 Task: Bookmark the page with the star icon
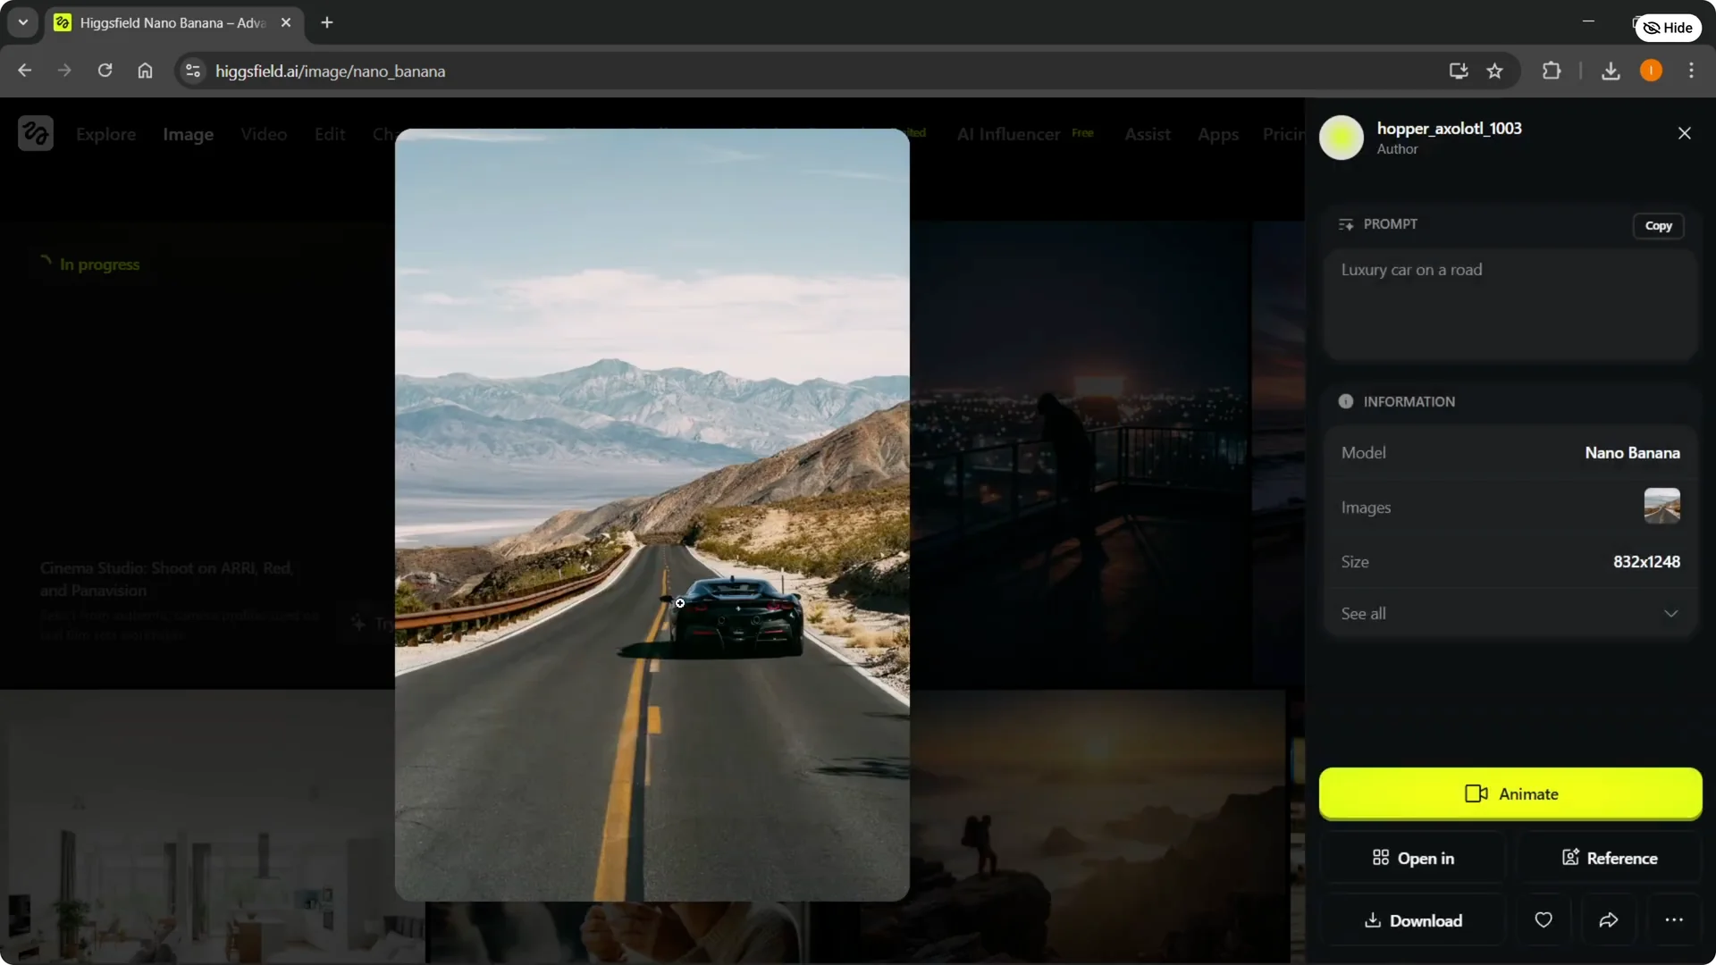pos(1495,71)
